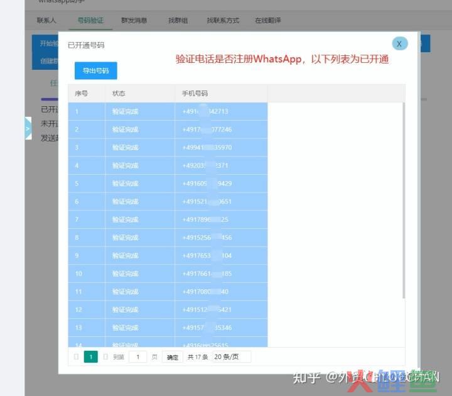452x396 pixels.
Task: Select the phone number ending 42713
Action: 205,111
